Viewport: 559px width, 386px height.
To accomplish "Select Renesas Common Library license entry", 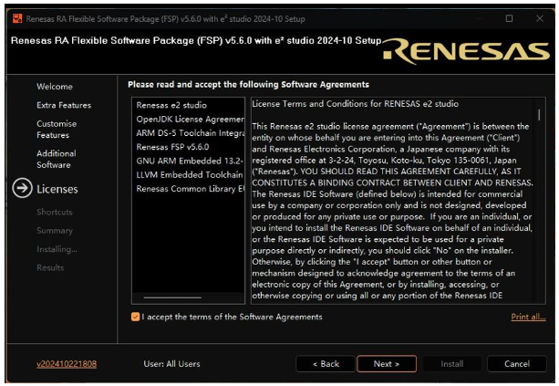I will point(190,189).
